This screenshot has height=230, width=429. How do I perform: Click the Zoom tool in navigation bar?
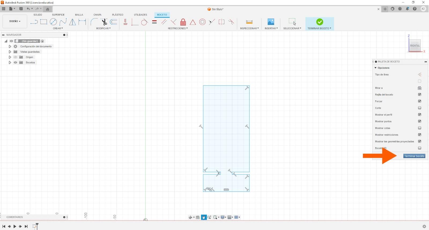(209, 217)
